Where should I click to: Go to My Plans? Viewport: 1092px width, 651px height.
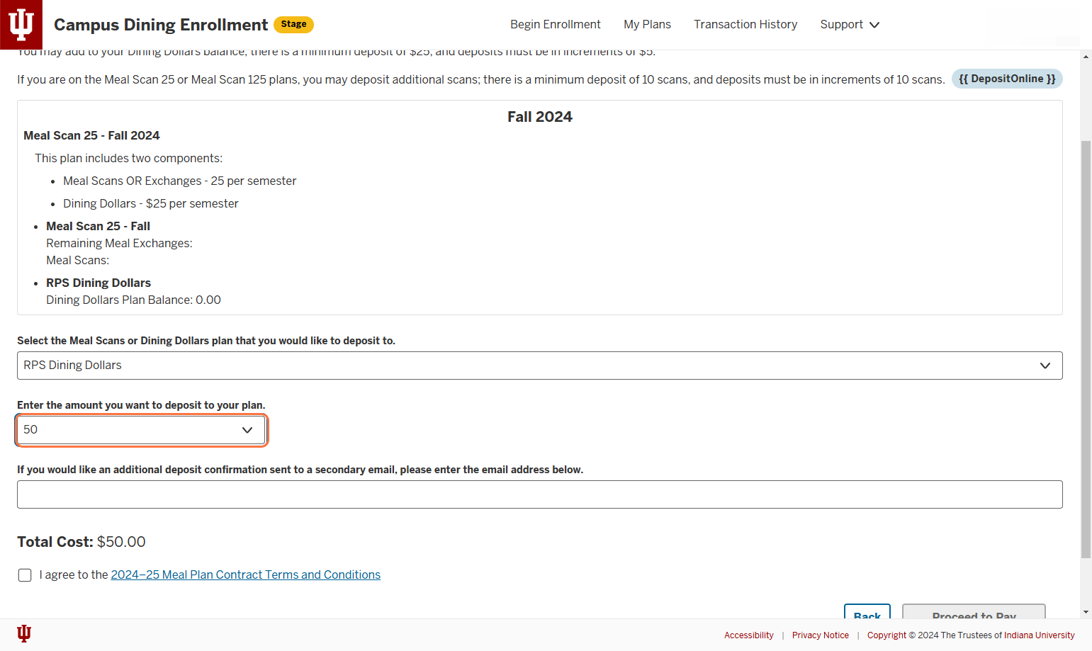click(x=647, y=24)
